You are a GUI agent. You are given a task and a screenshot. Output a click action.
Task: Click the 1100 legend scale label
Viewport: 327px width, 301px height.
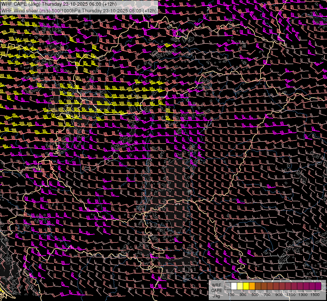(x=291, y=295)
